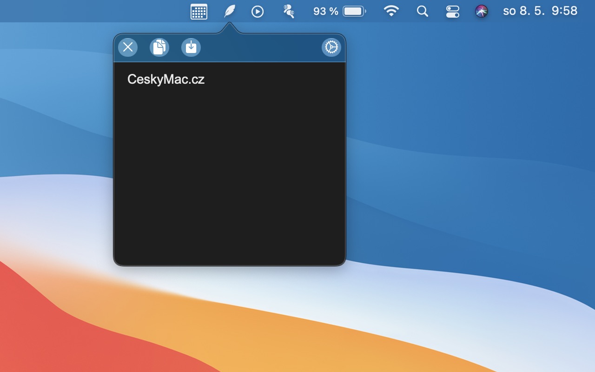Click on the CeskyMac.cz text line
The width and height of the screenshot is (595, 372).
(166, 80)
